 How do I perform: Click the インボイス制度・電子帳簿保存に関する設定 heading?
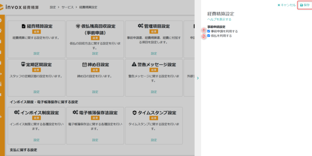pyautogui.click(x=44, y=102)
